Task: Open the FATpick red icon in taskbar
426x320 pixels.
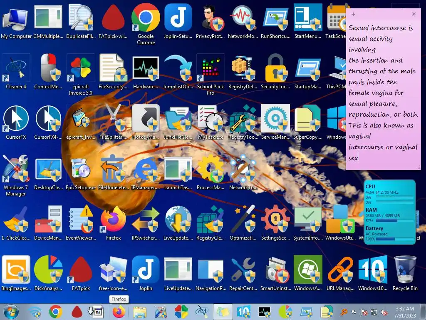Action: pos(77,312)
